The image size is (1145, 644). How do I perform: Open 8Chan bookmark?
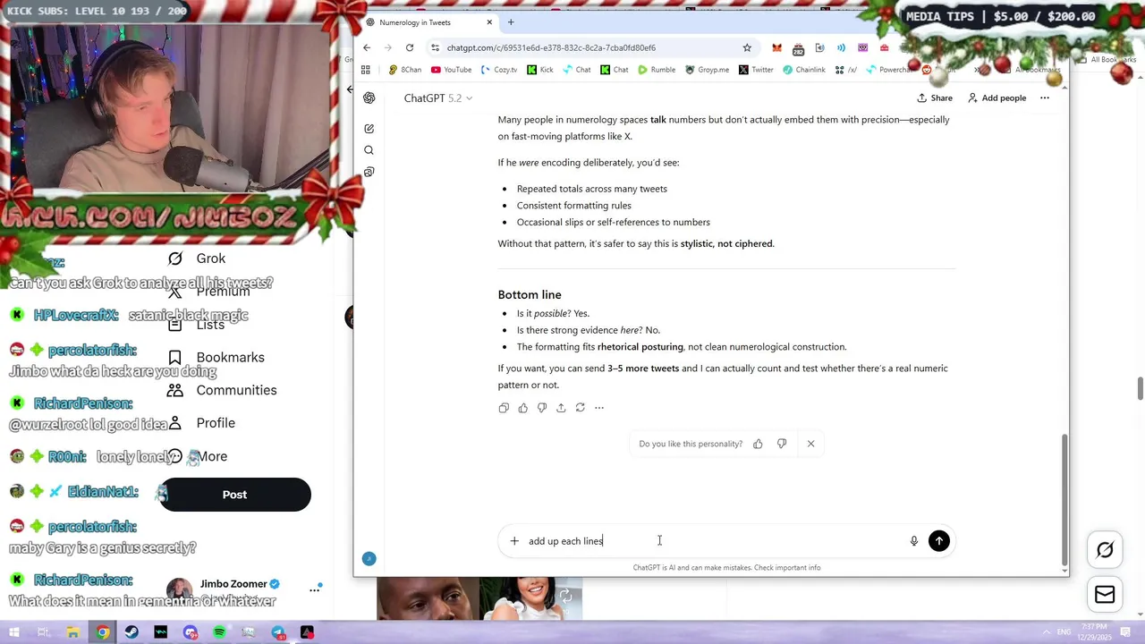pyautogui.click(x=404, y=70)
